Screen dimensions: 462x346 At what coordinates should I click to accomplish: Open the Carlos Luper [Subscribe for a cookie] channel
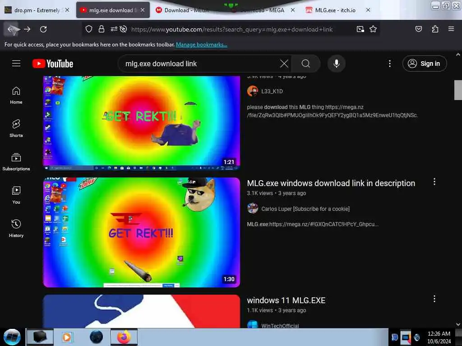[x=305, y=209]
